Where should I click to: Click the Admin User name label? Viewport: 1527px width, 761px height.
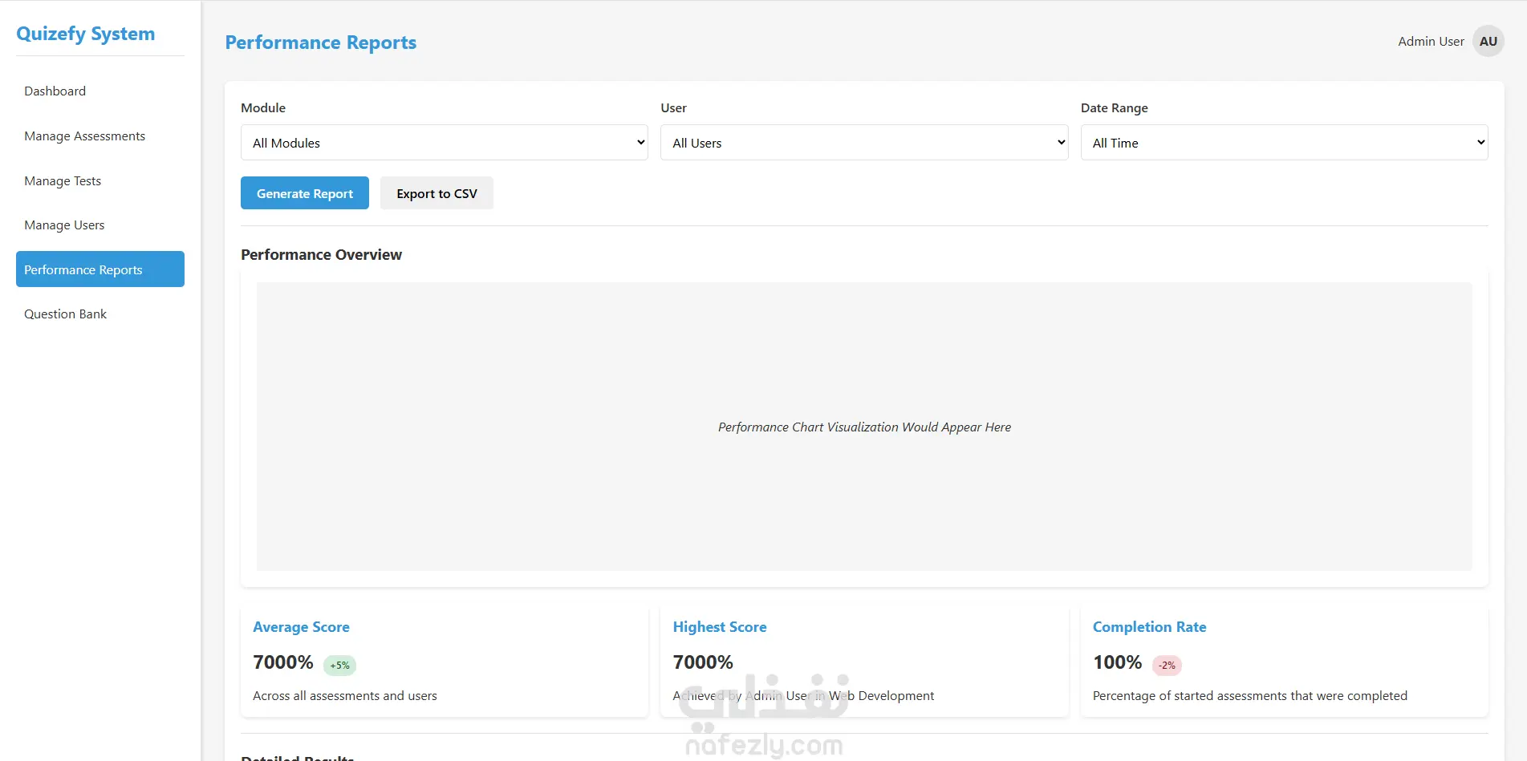tap(1431, 42)
